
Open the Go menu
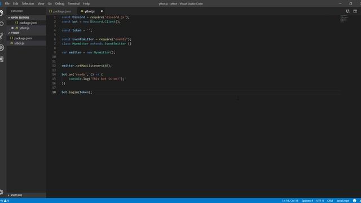[50, 4]
